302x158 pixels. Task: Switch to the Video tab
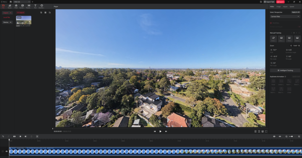272,7
